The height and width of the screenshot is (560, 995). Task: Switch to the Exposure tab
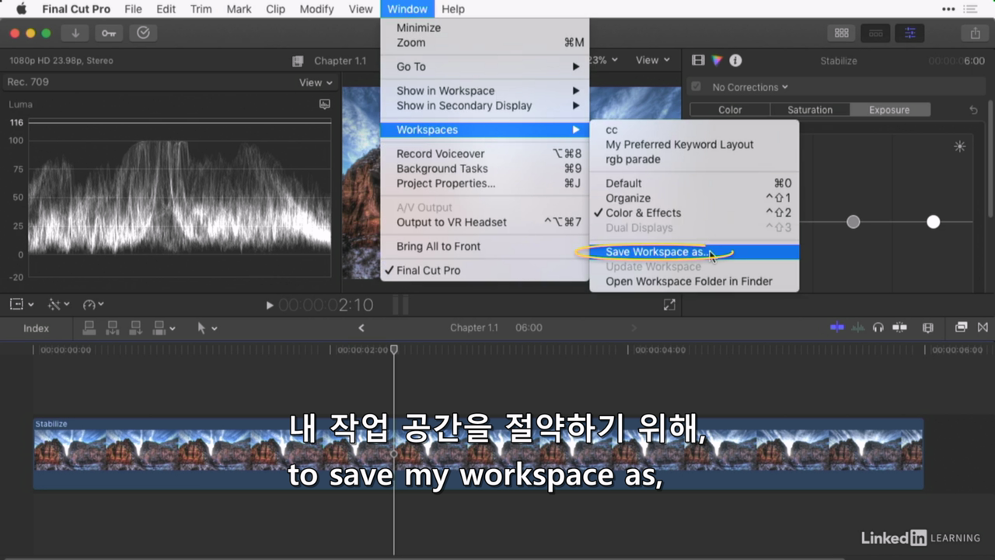(x=889, y=110)
